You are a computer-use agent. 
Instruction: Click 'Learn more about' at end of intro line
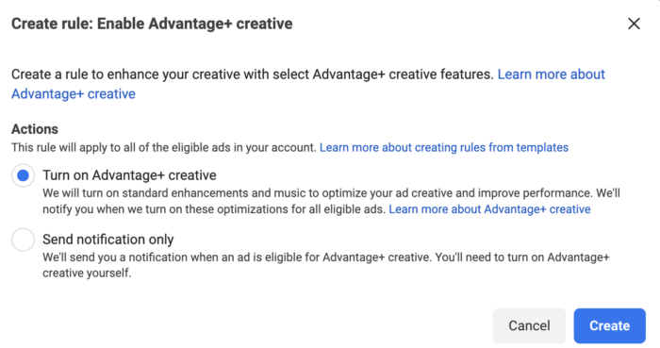(551, 75)
